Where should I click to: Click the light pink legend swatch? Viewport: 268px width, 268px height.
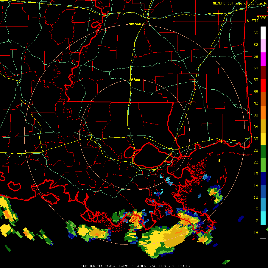point(263,46)
